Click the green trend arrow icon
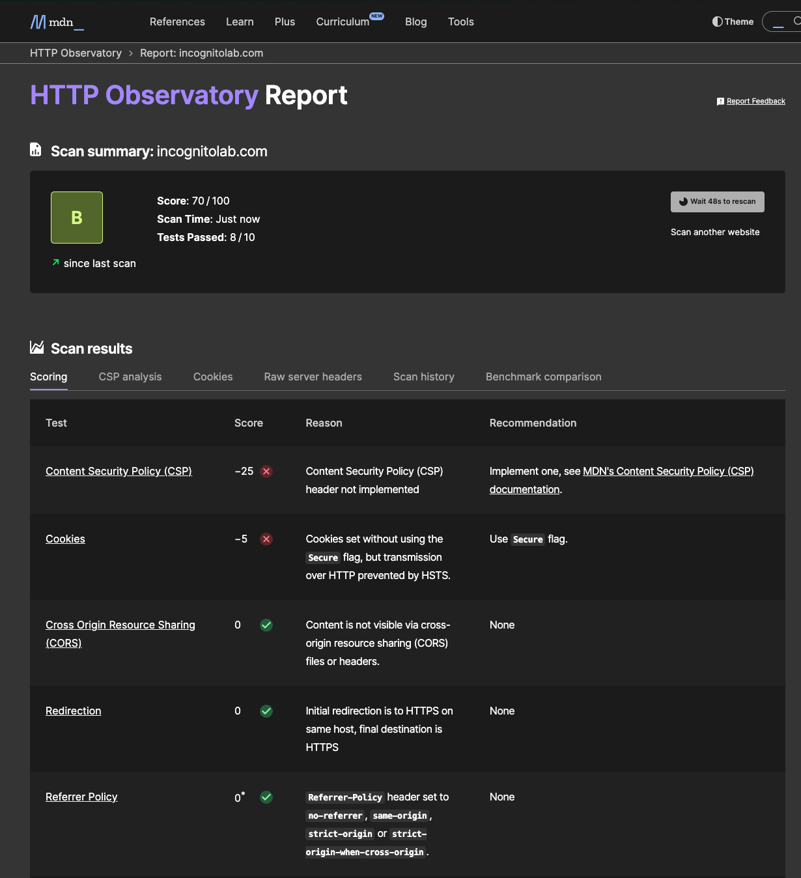The height and width of the screenshot is (878, 801). [x=55, y=262]
